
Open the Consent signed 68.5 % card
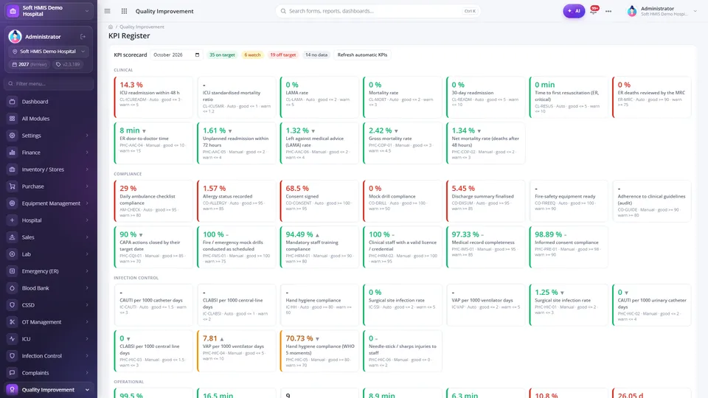(319, 200)
